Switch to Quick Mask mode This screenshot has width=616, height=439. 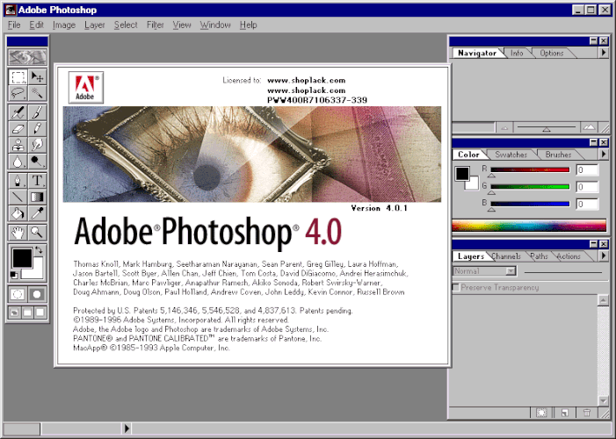click(x=37, y=294)
